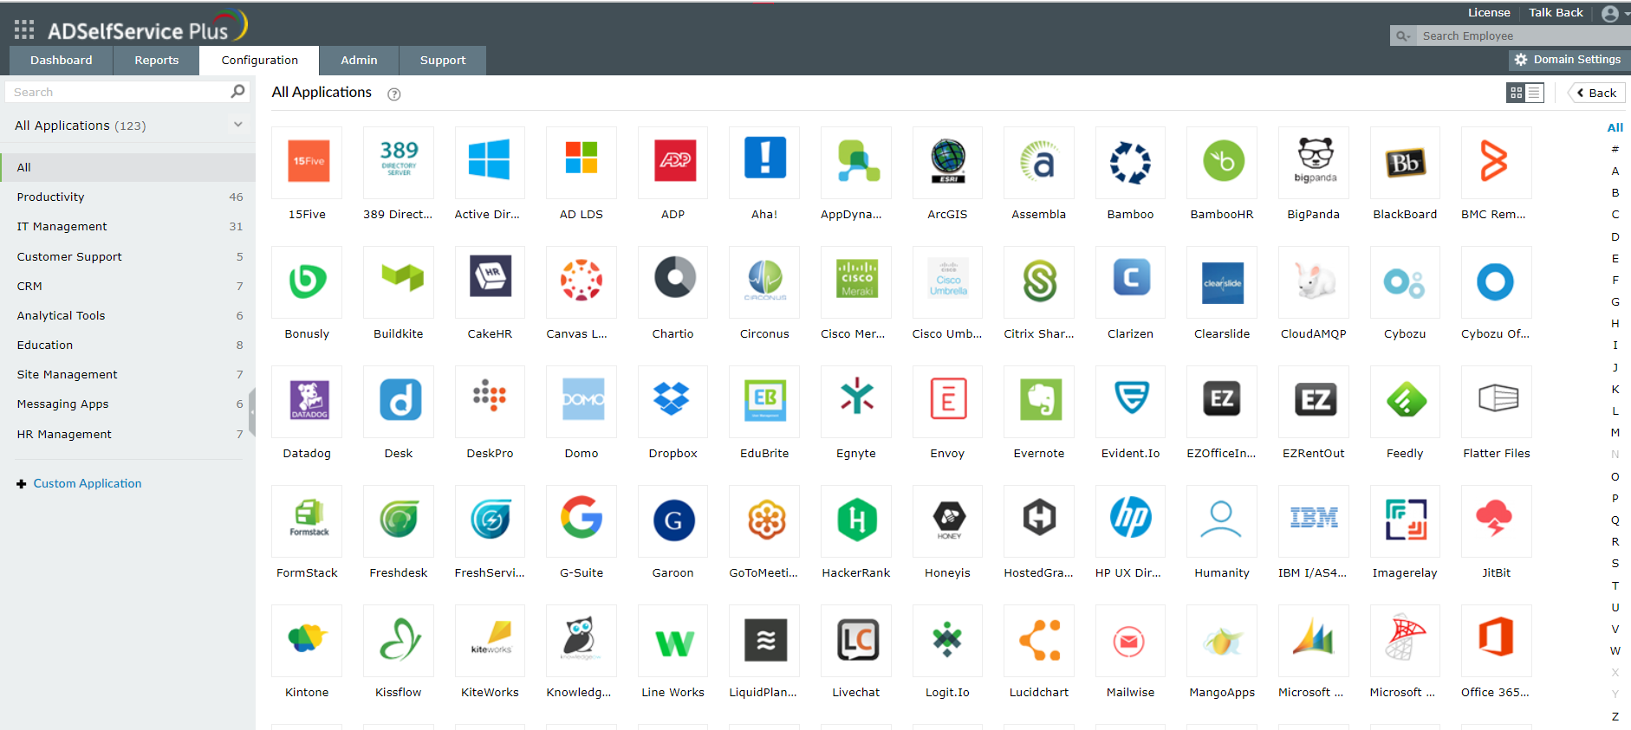Image resolution: width=1631 pixels, height=730 pixels.
Task: Click the sidebar search magnifier icon
Action: click(x=237, y=91)
